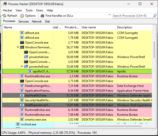
Task: Click console icon of OpenConsole 3,05 MB row
Action: [x=26, y=52]
